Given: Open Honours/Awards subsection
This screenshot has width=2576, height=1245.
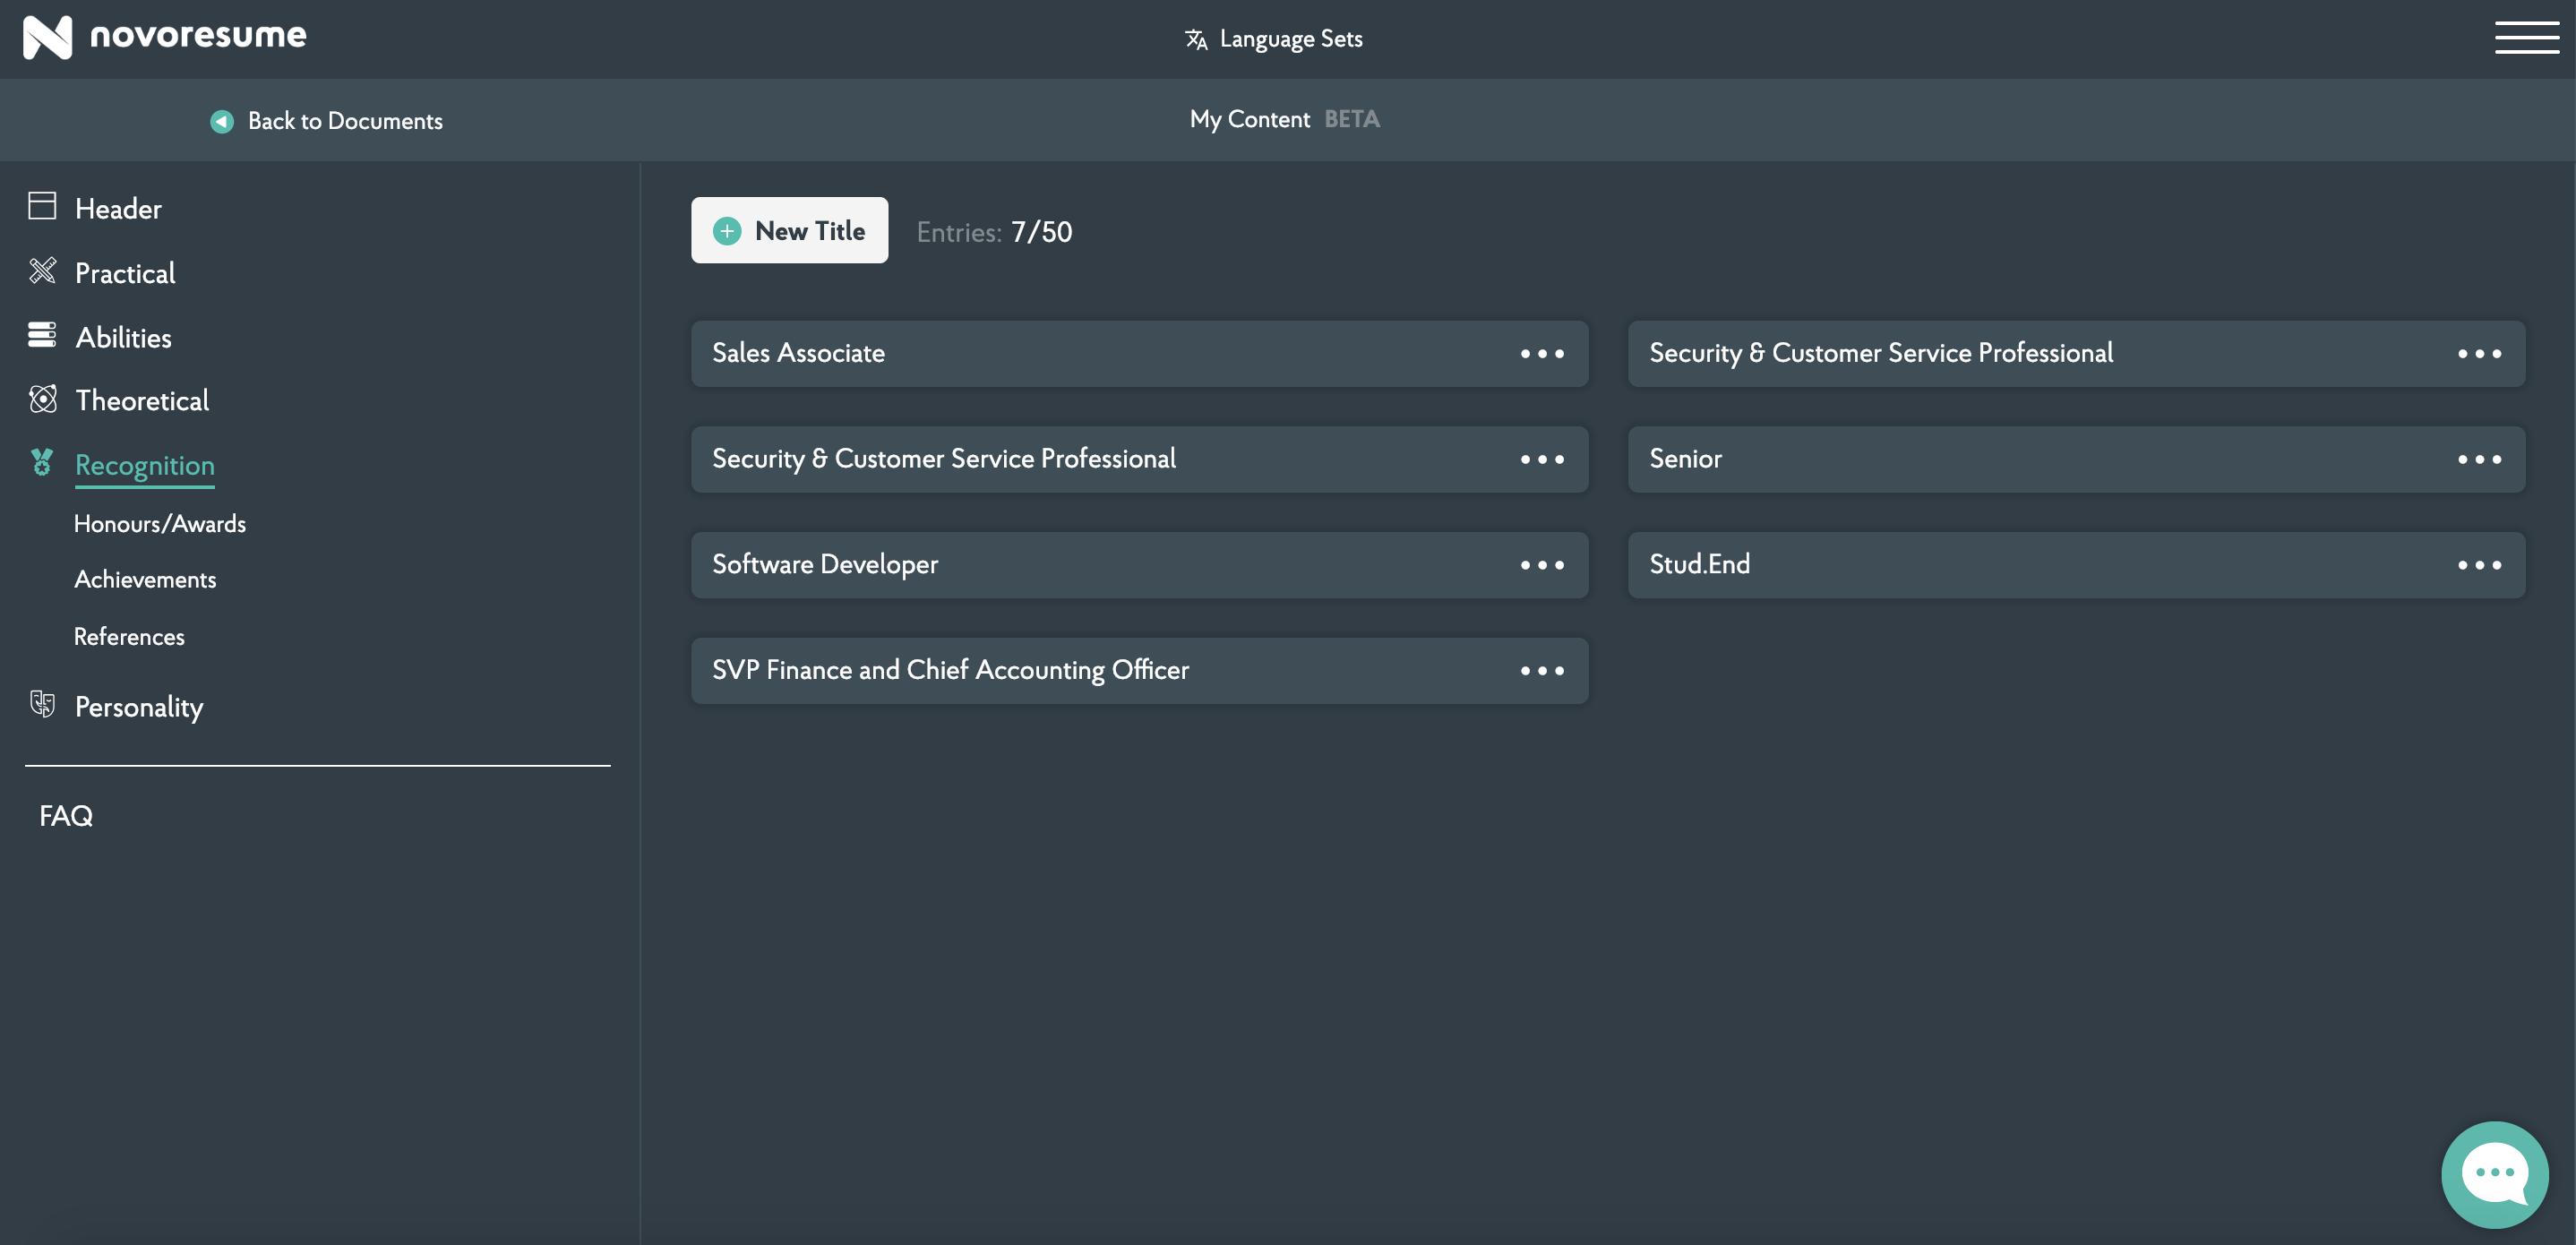Looking at the screenshot, I should coord(159,522).
